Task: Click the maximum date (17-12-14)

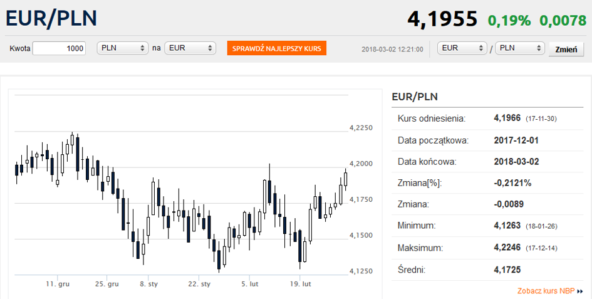Action: pos(541,248)
